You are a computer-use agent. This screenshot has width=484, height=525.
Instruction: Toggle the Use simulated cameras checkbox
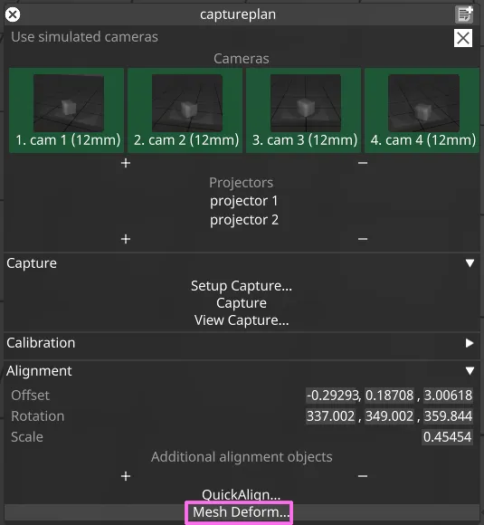463,38
